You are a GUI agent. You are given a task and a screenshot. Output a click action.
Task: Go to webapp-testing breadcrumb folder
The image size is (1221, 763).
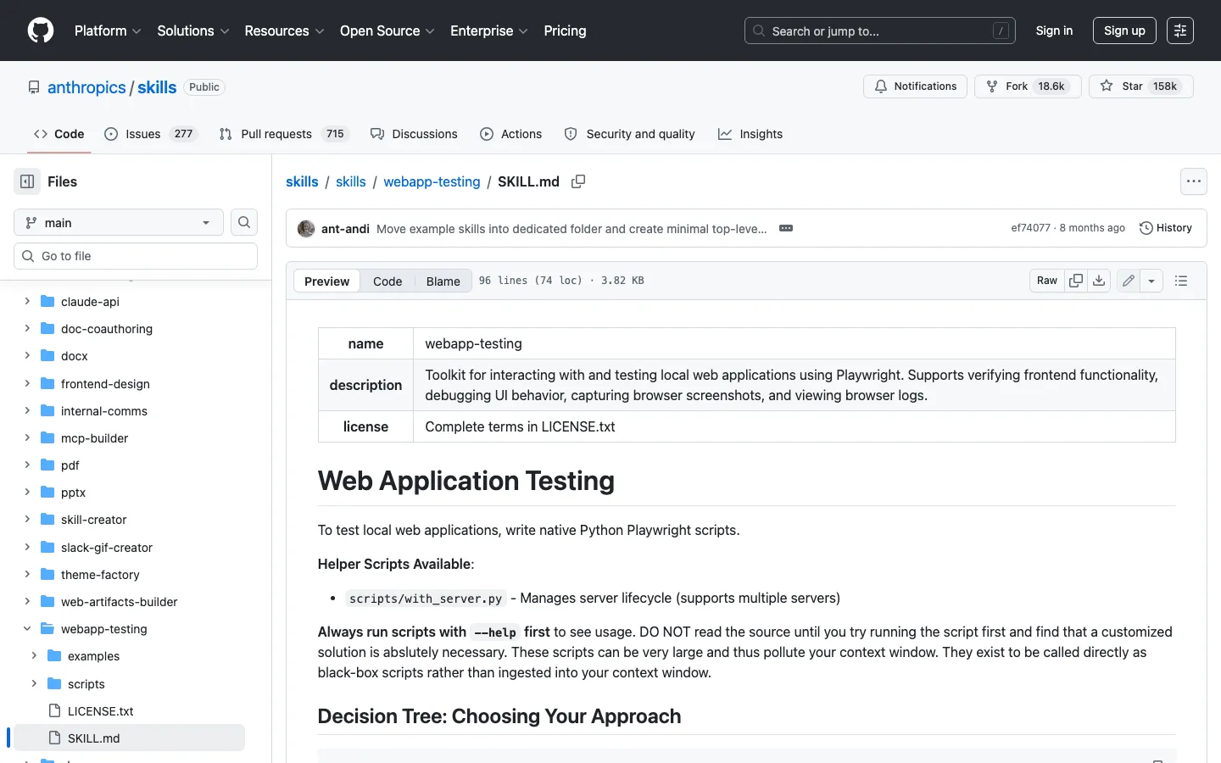point(432,181)
